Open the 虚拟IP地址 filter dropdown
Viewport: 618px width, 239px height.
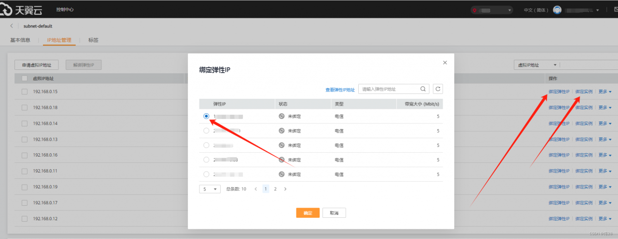(537, 65)
